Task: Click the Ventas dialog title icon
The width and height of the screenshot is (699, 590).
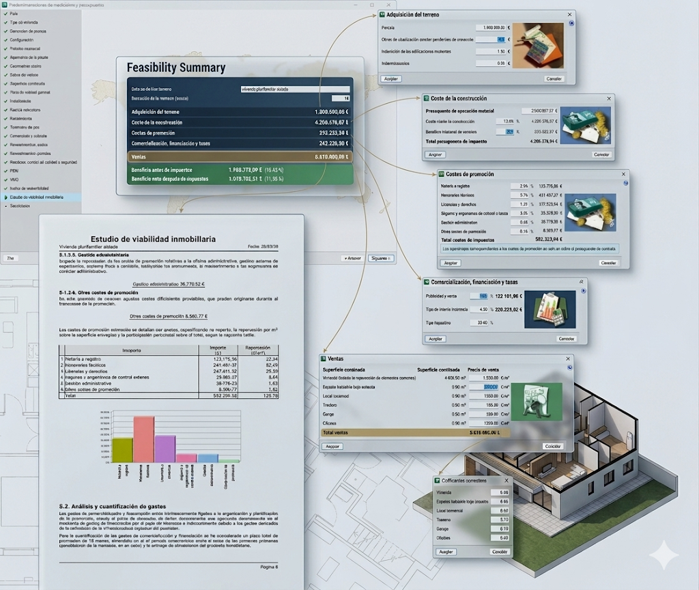Action: (323, 359)
